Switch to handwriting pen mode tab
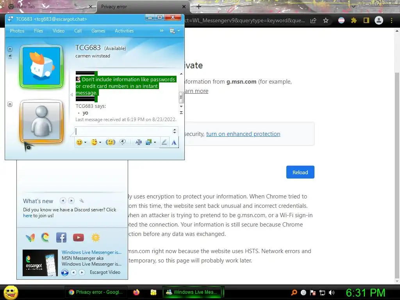The width and height of the screenshot is (400, 300). click(164, 142)
